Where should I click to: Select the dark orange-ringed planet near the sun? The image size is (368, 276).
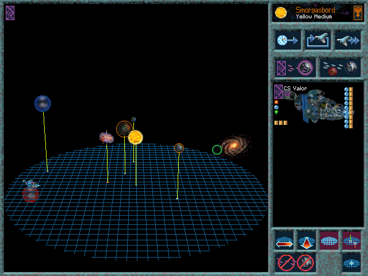click(x=124, y=129)
